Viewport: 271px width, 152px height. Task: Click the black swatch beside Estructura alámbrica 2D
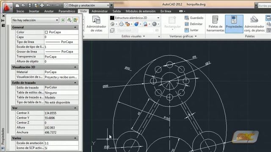tap(112, 18)
